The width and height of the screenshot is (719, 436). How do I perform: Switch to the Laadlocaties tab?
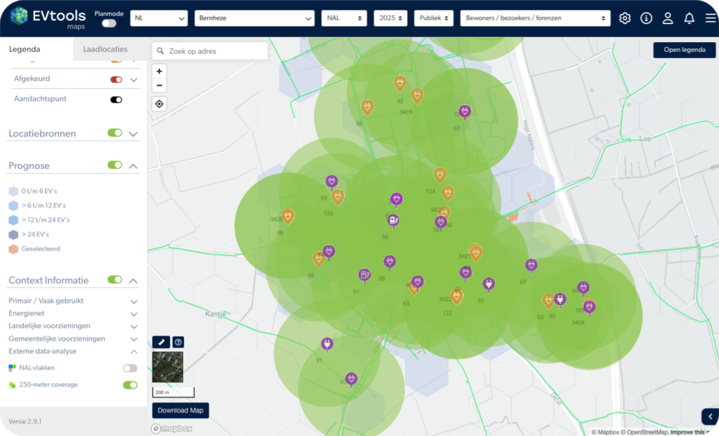(105, 49)
